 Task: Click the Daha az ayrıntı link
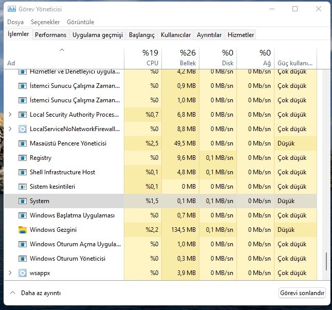coord(41,293)
